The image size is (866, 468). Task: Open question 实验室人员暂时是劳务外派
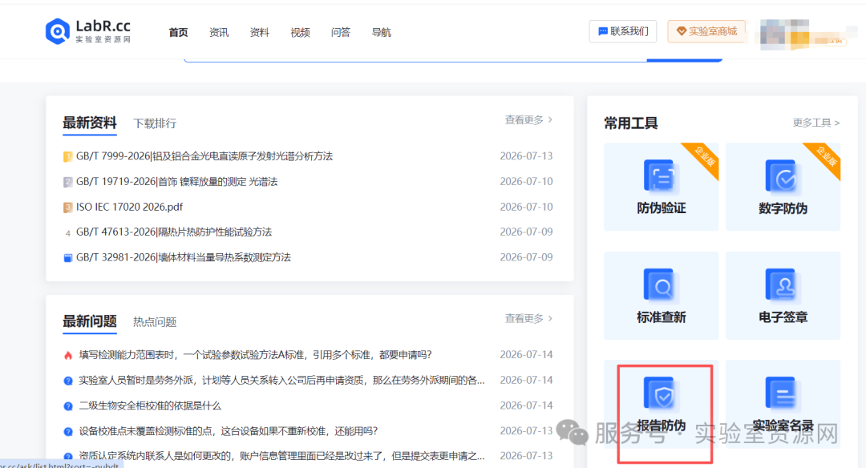[281, 380]
